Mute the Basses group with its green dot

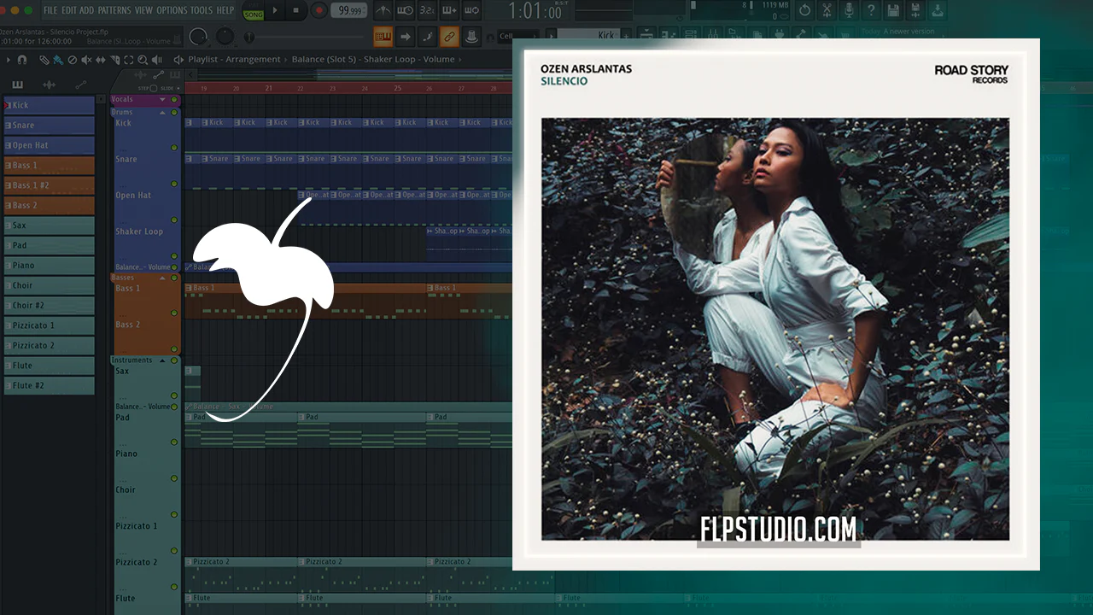tap(174, 278)
